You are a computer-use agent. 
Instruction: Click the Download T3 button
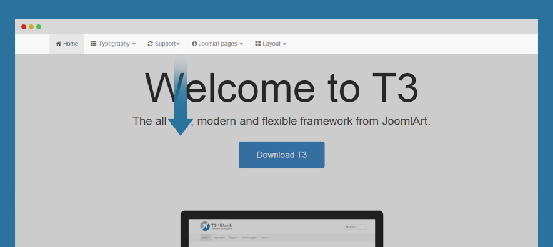pos(281,155)
